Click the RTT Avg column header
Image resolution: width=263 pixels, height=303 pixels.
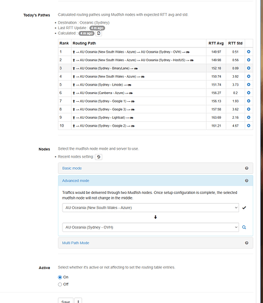[216, 43]
